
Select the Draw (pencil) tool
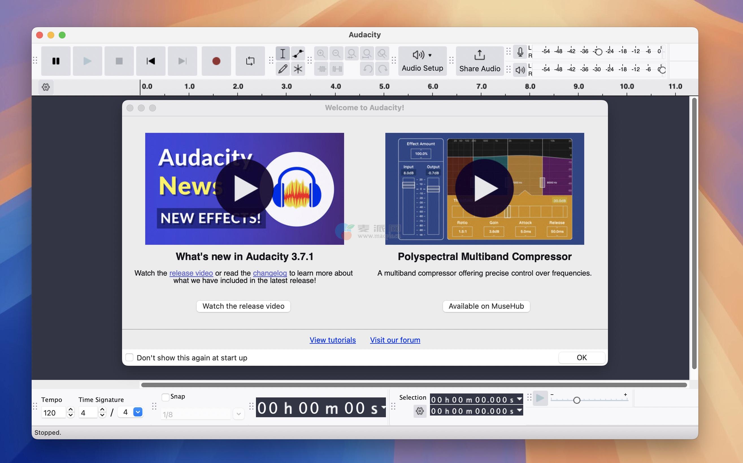point(283,69)
